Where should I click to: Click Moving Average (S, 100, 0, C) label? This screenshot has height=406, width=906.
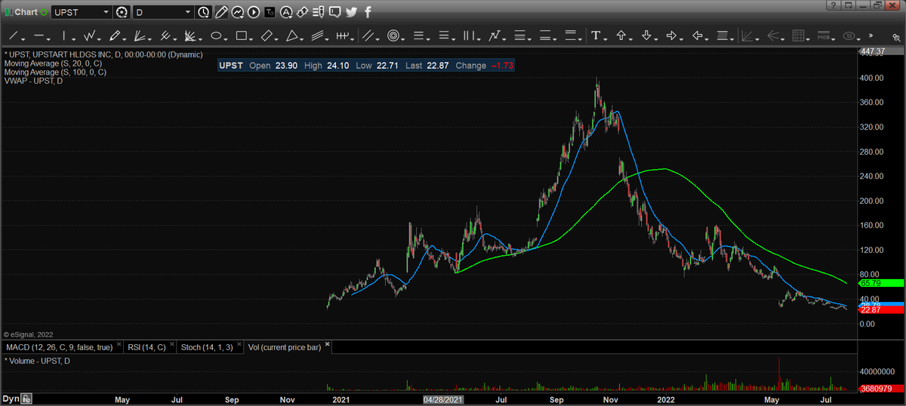[x=56, y=72]
